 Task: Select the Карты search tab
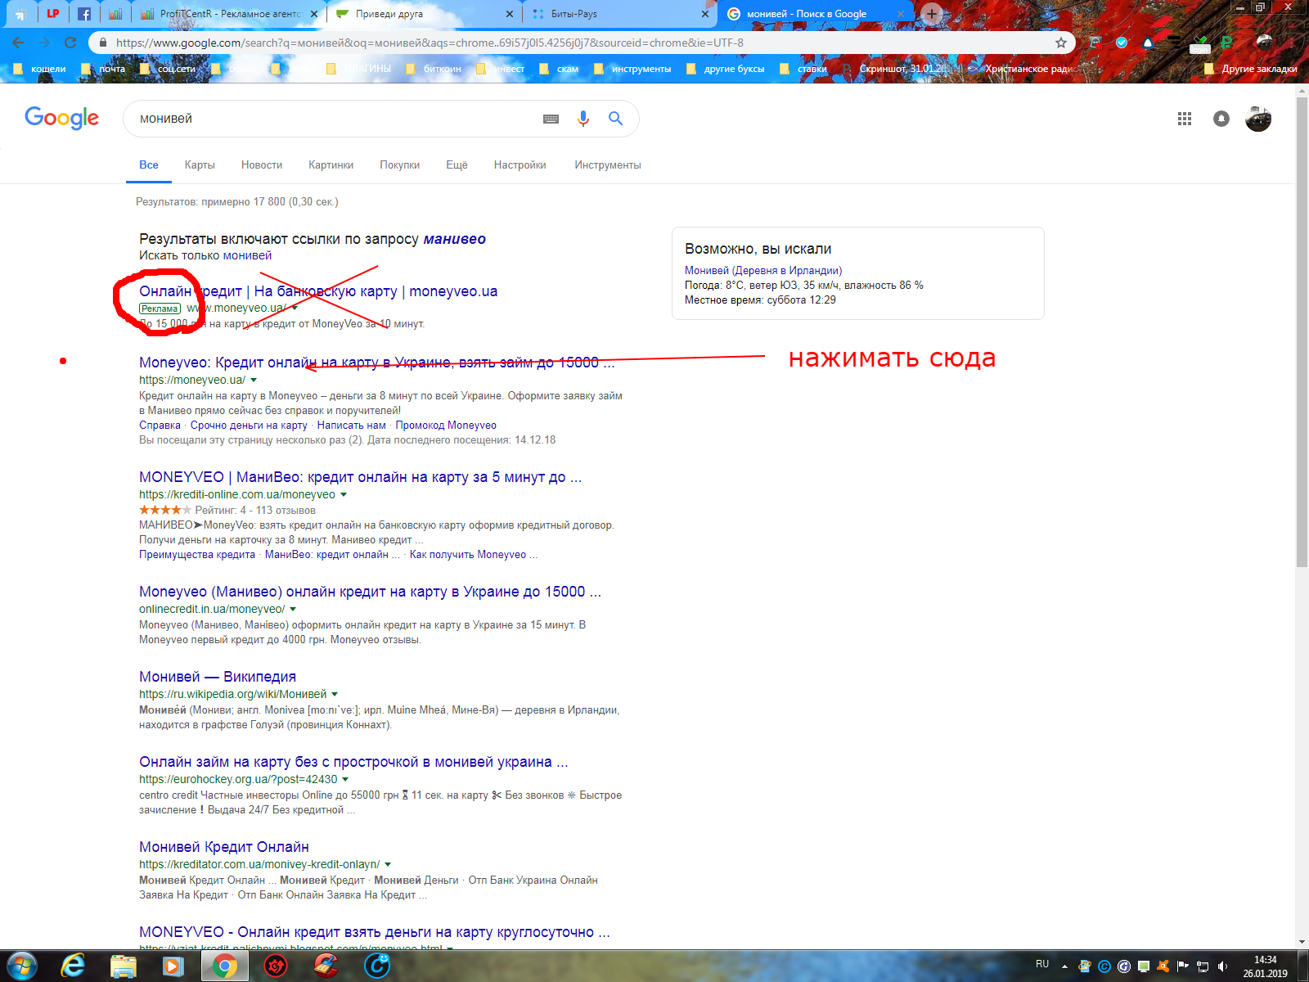tap(200, 164)
